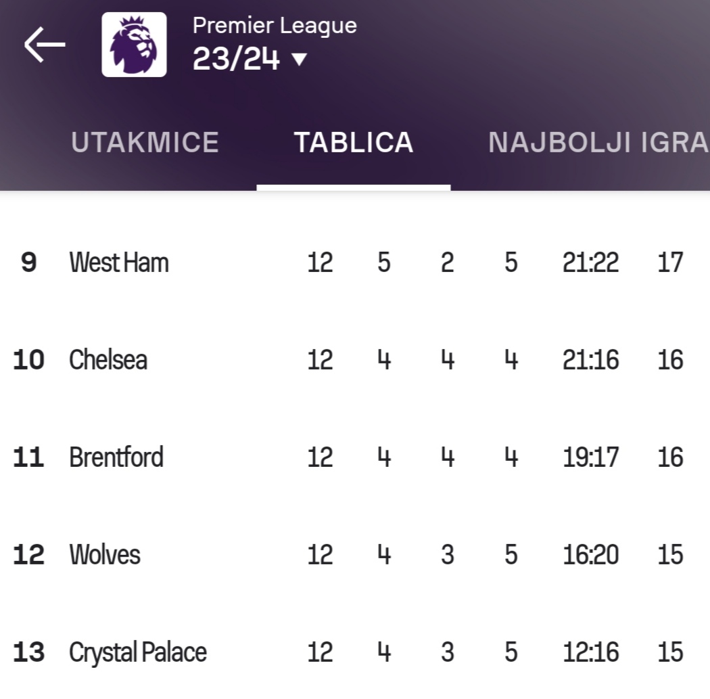Open the Chelsea team row
The image size is (710, 699).
tap(108, 359)
